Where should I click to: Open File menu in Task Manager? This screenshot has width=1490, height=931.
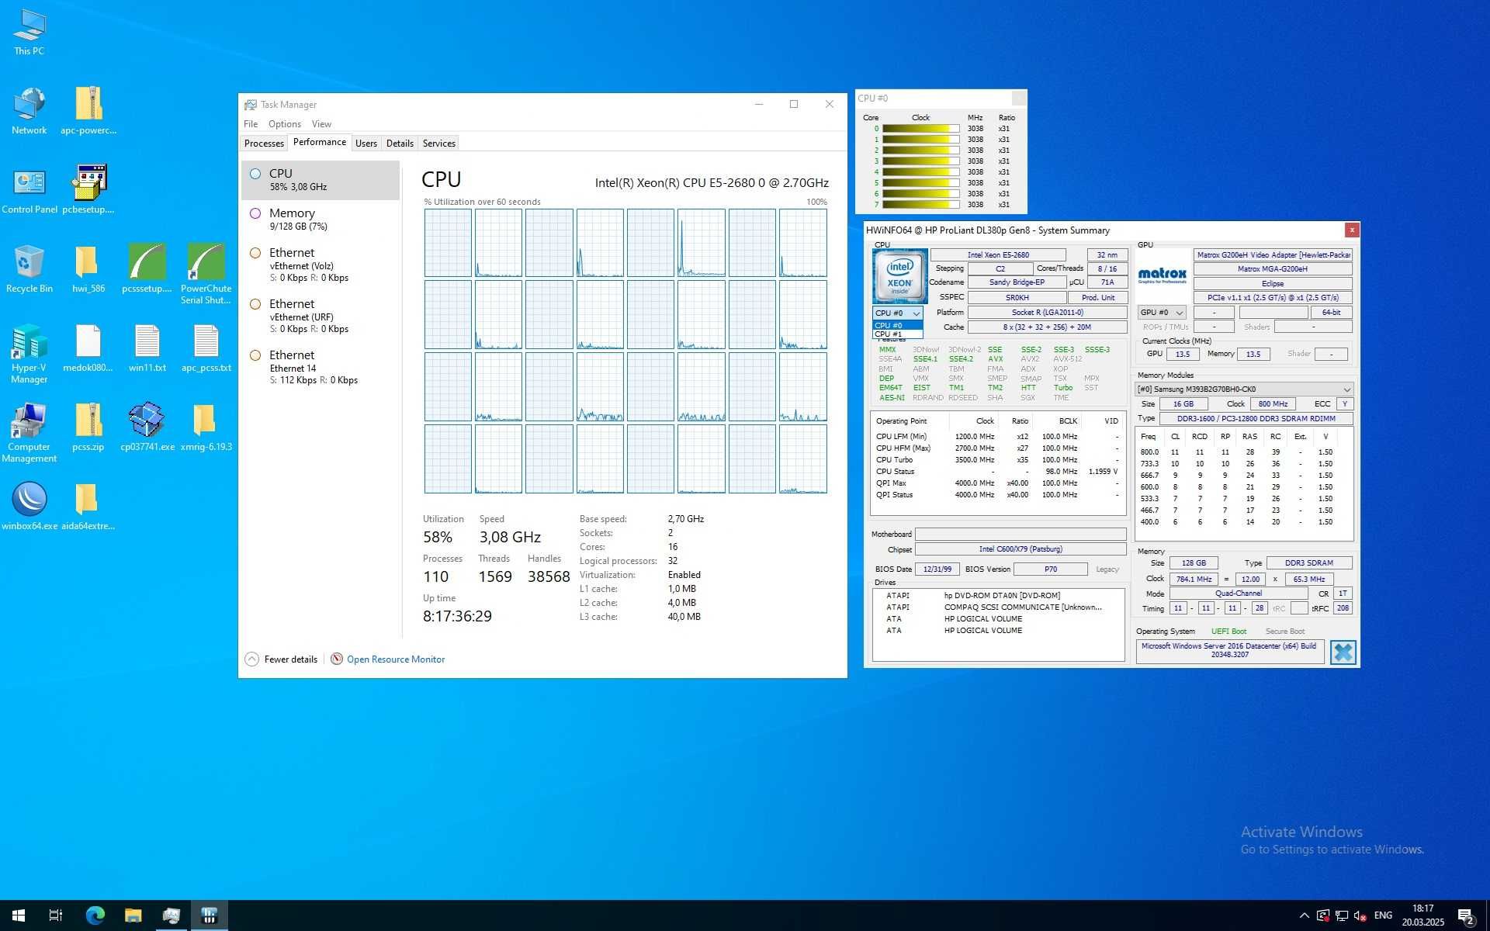251,124
